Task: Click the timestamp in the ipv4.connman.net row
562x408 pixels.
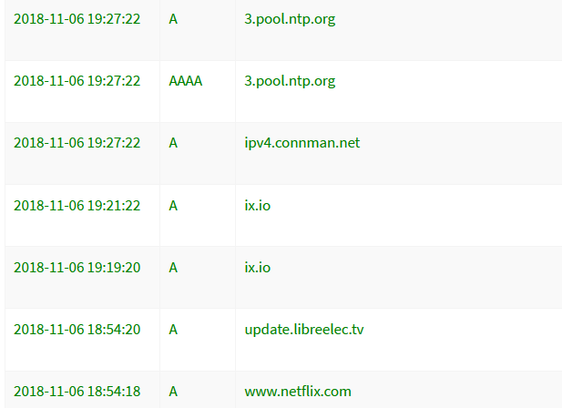Action: click(77, 143)
